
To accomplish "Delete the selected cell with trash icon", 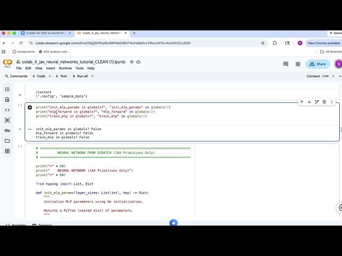I will coord(324,102).
